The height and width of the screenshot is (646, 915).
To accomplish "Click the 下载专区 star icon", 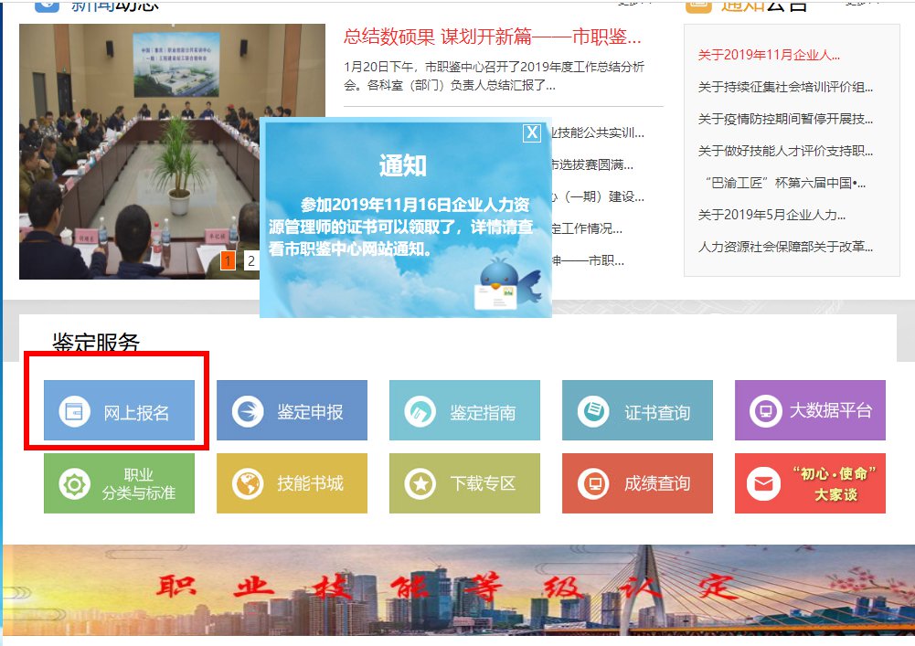I will 420,483.
